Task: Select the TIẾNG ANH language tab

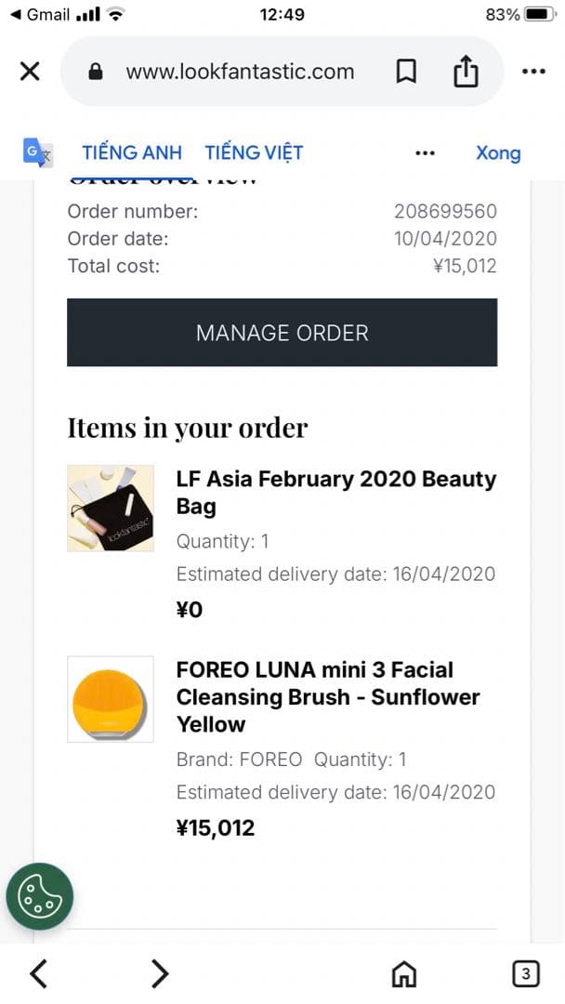Action: [131, 152]
